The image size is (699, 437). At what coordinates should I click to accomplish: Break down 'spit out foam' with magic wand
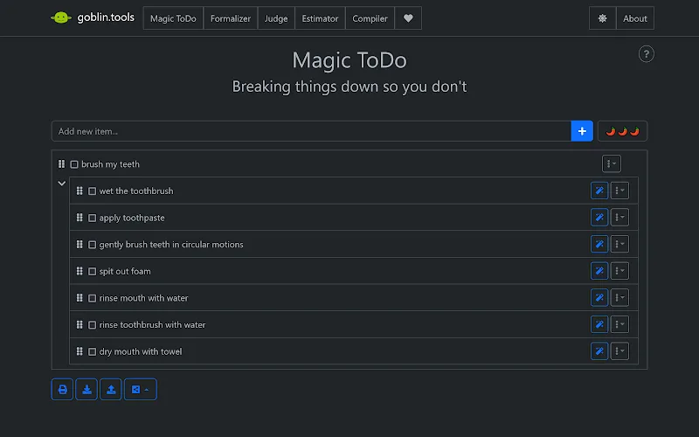(599, 271)
